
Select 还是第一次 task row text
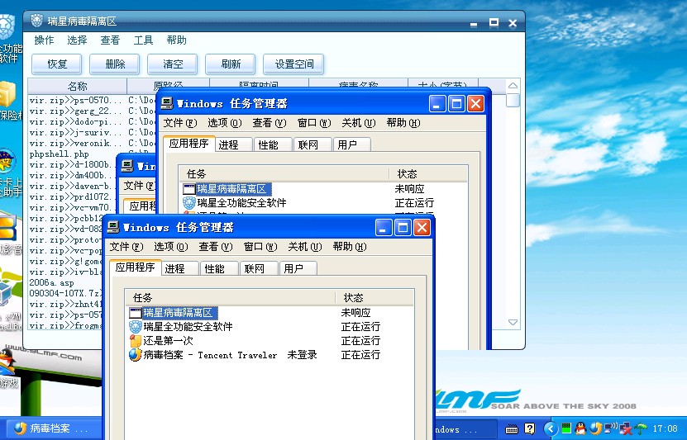(169, 341)
